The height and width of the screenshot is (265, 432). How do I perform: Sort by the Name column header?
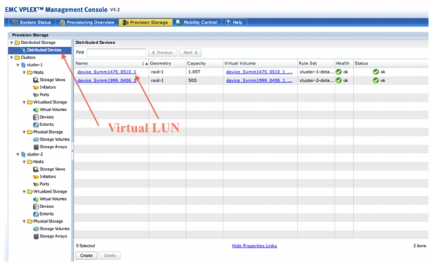[x=81, y=63]
